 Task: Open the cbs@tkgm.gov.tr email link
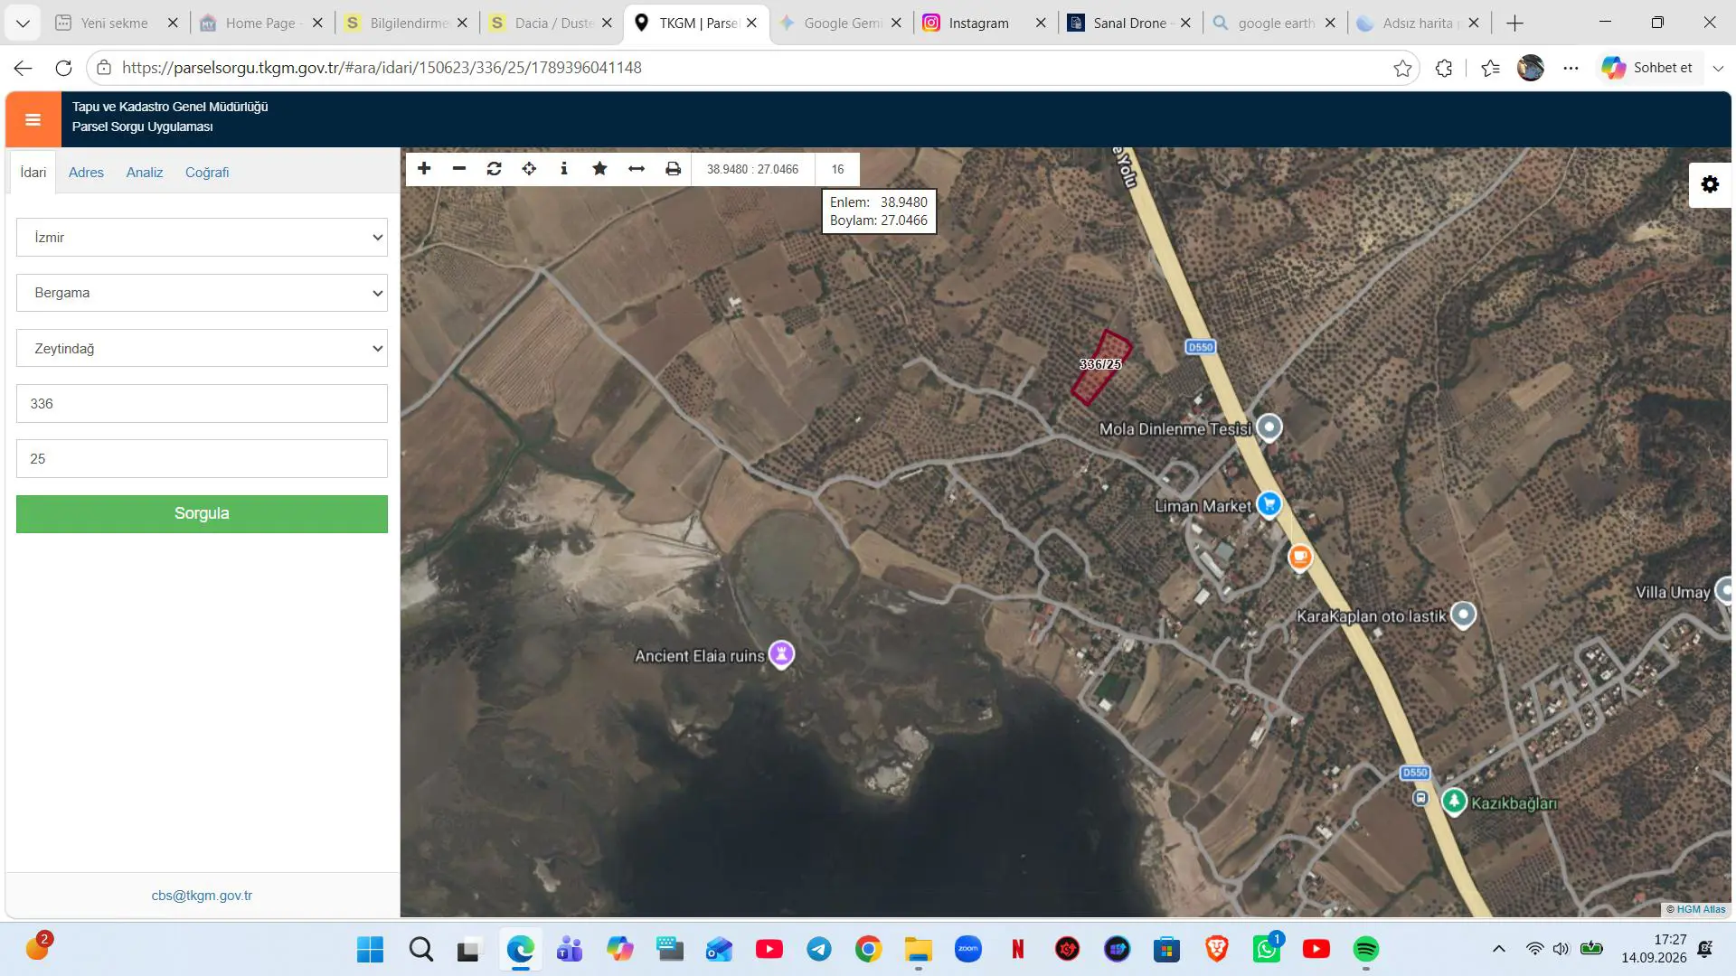tap(202, 896)
